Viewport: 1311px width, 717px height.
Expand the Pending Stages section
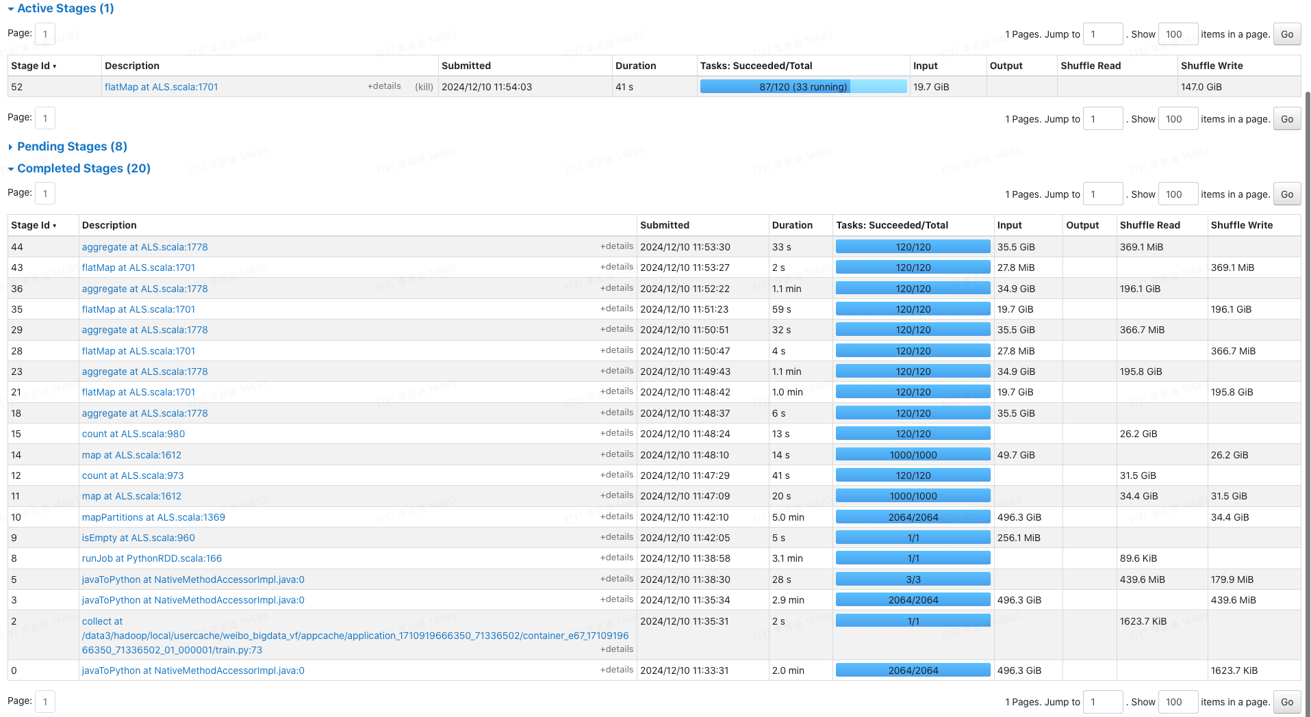click(x=71, y=146)
